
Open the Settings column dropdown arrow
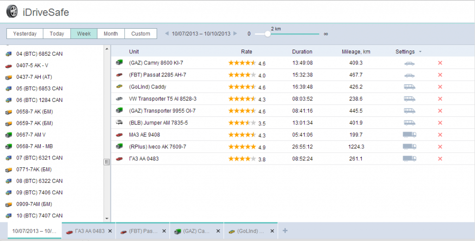(420, 51)
